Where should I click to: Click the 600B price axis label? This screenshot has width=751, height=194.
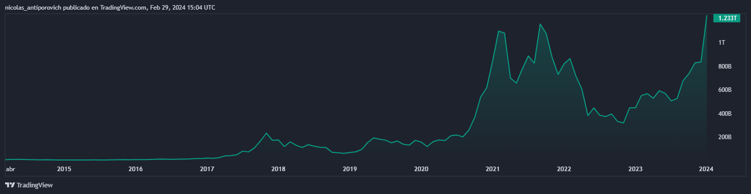[725, 90]
